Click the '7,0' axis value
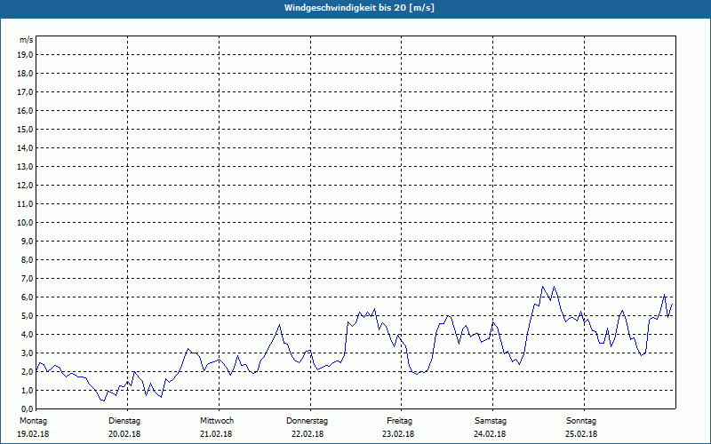 tap(27, 279)
